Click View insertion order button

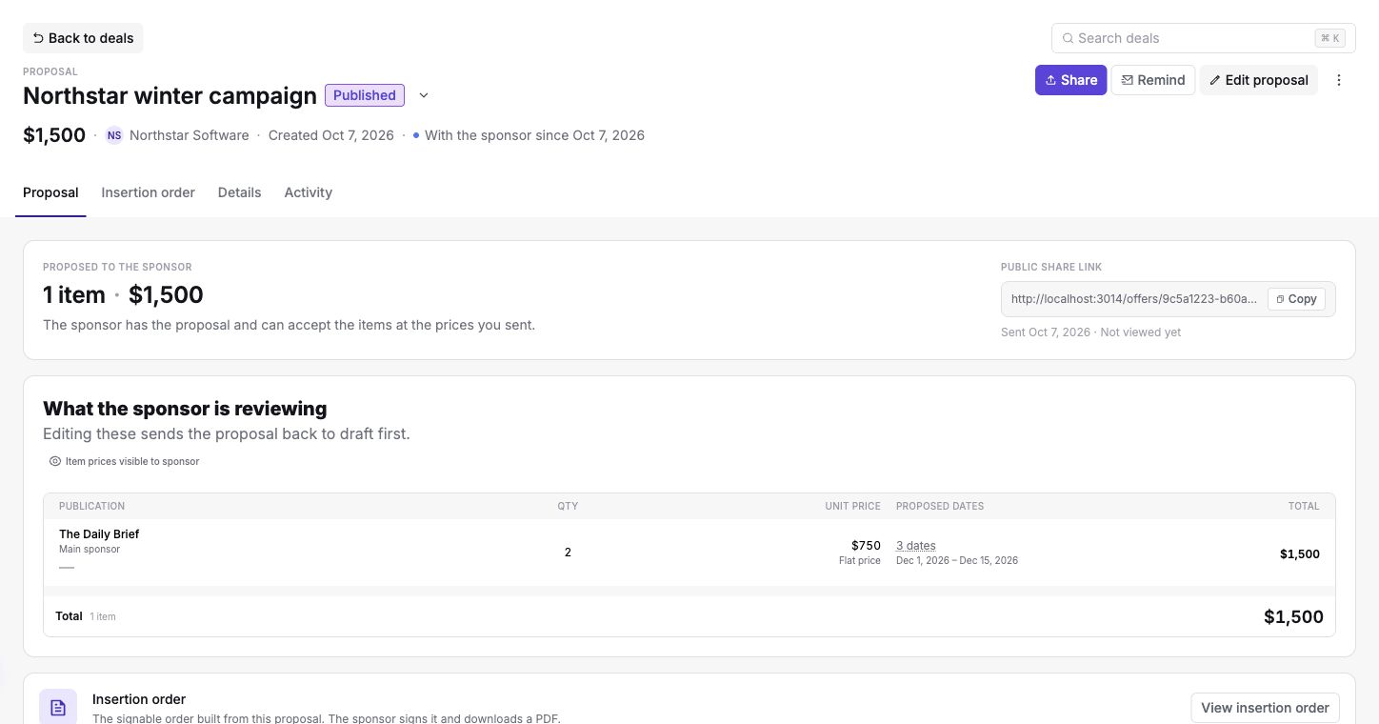1265,708
